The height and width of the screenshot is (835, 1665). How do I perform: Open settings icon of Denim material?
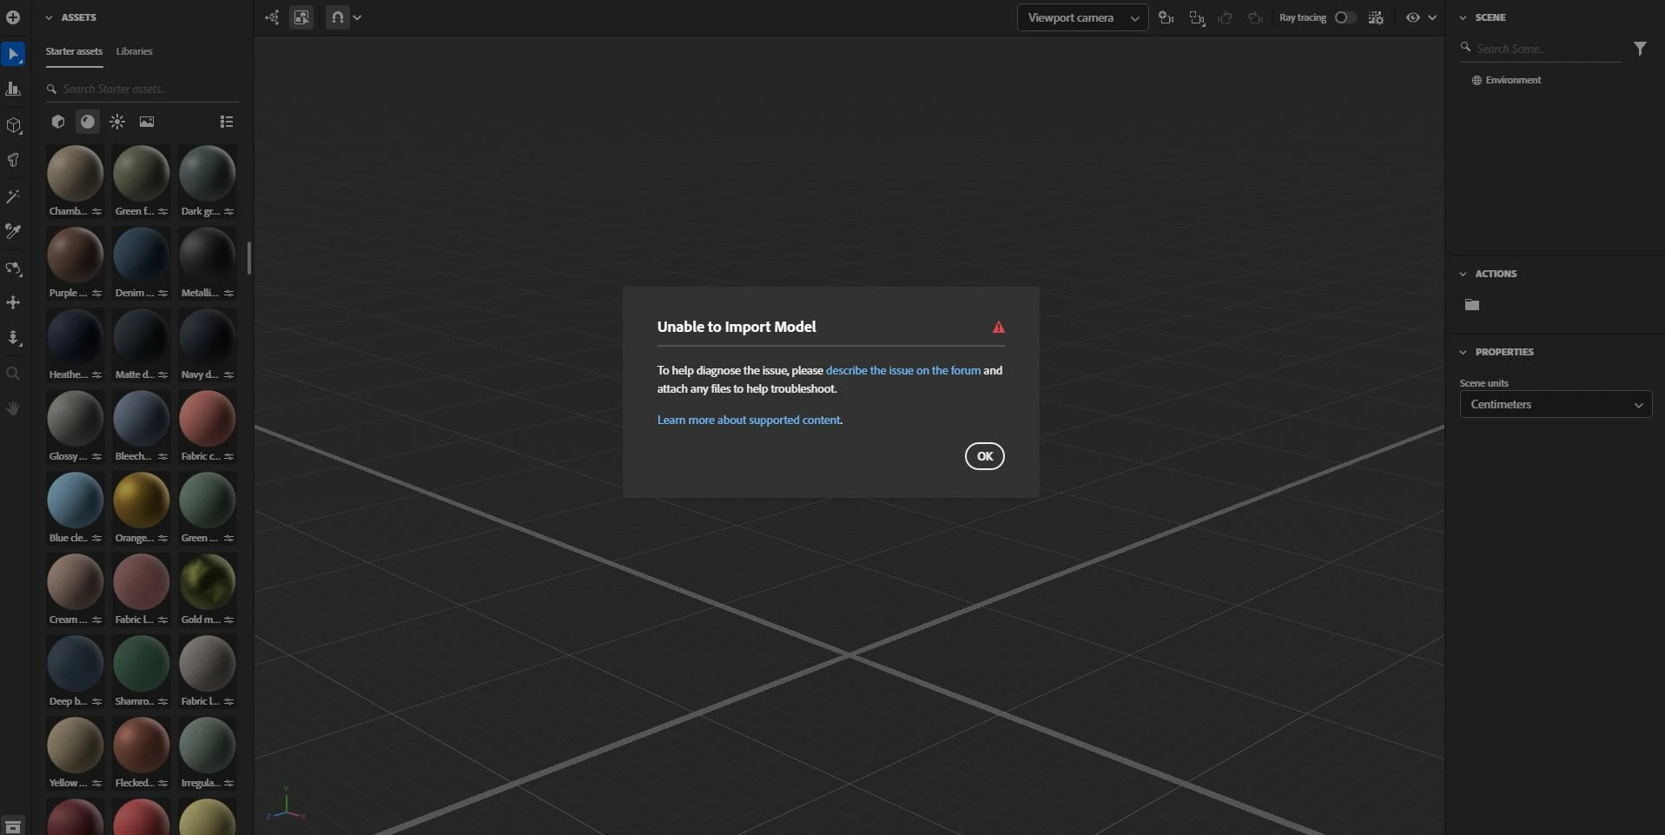162,293
